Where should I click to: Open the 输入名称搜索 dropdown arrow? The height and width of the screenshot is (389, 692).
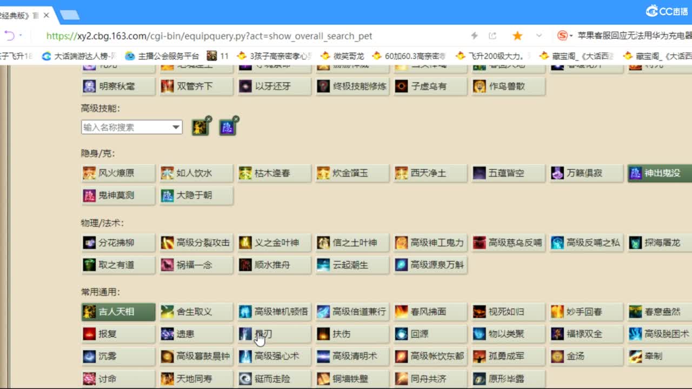click(x=176, y=128)
